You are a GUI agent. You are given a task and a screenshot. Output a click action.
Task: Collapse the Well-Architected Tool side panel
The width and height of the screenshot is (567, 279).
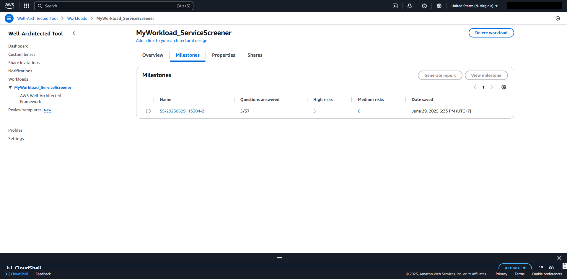coord(74,33)
